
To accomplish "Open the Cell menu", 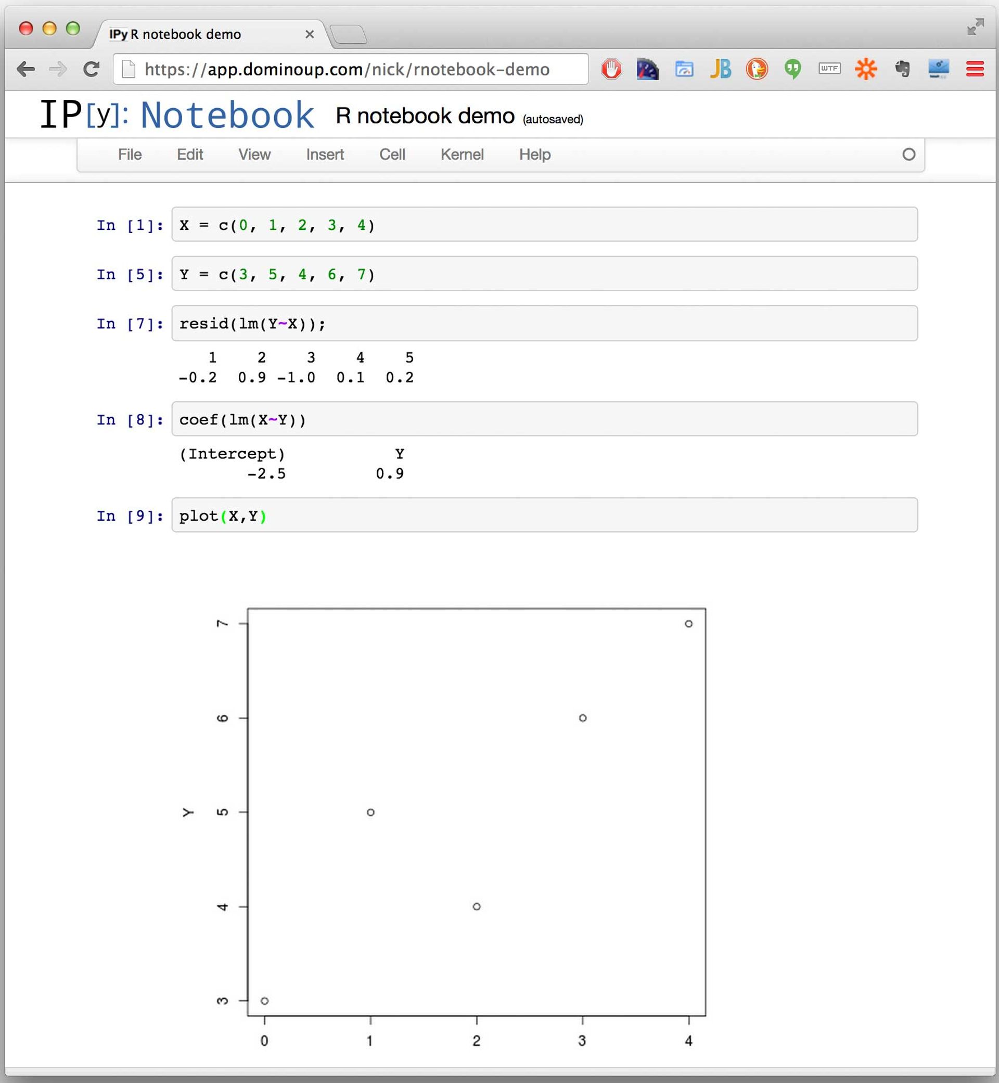I will click(x=392, y=154).
